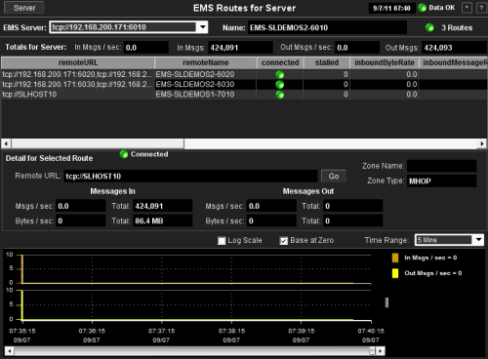Click the Zone Name field
This screenshot has width=488, height=359.
441,166
